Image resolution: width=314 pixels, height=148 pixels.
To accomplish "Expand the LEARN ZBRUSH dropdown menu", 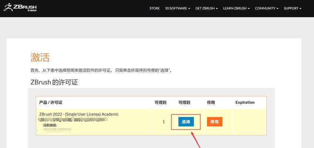I will pyautogui.click(x=236, y=9).
